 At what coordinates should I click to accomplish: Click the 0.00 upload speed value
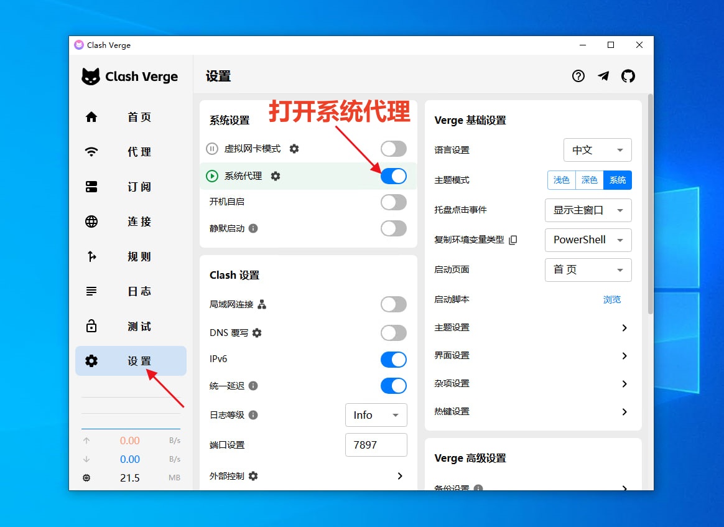tap(130, 441)
